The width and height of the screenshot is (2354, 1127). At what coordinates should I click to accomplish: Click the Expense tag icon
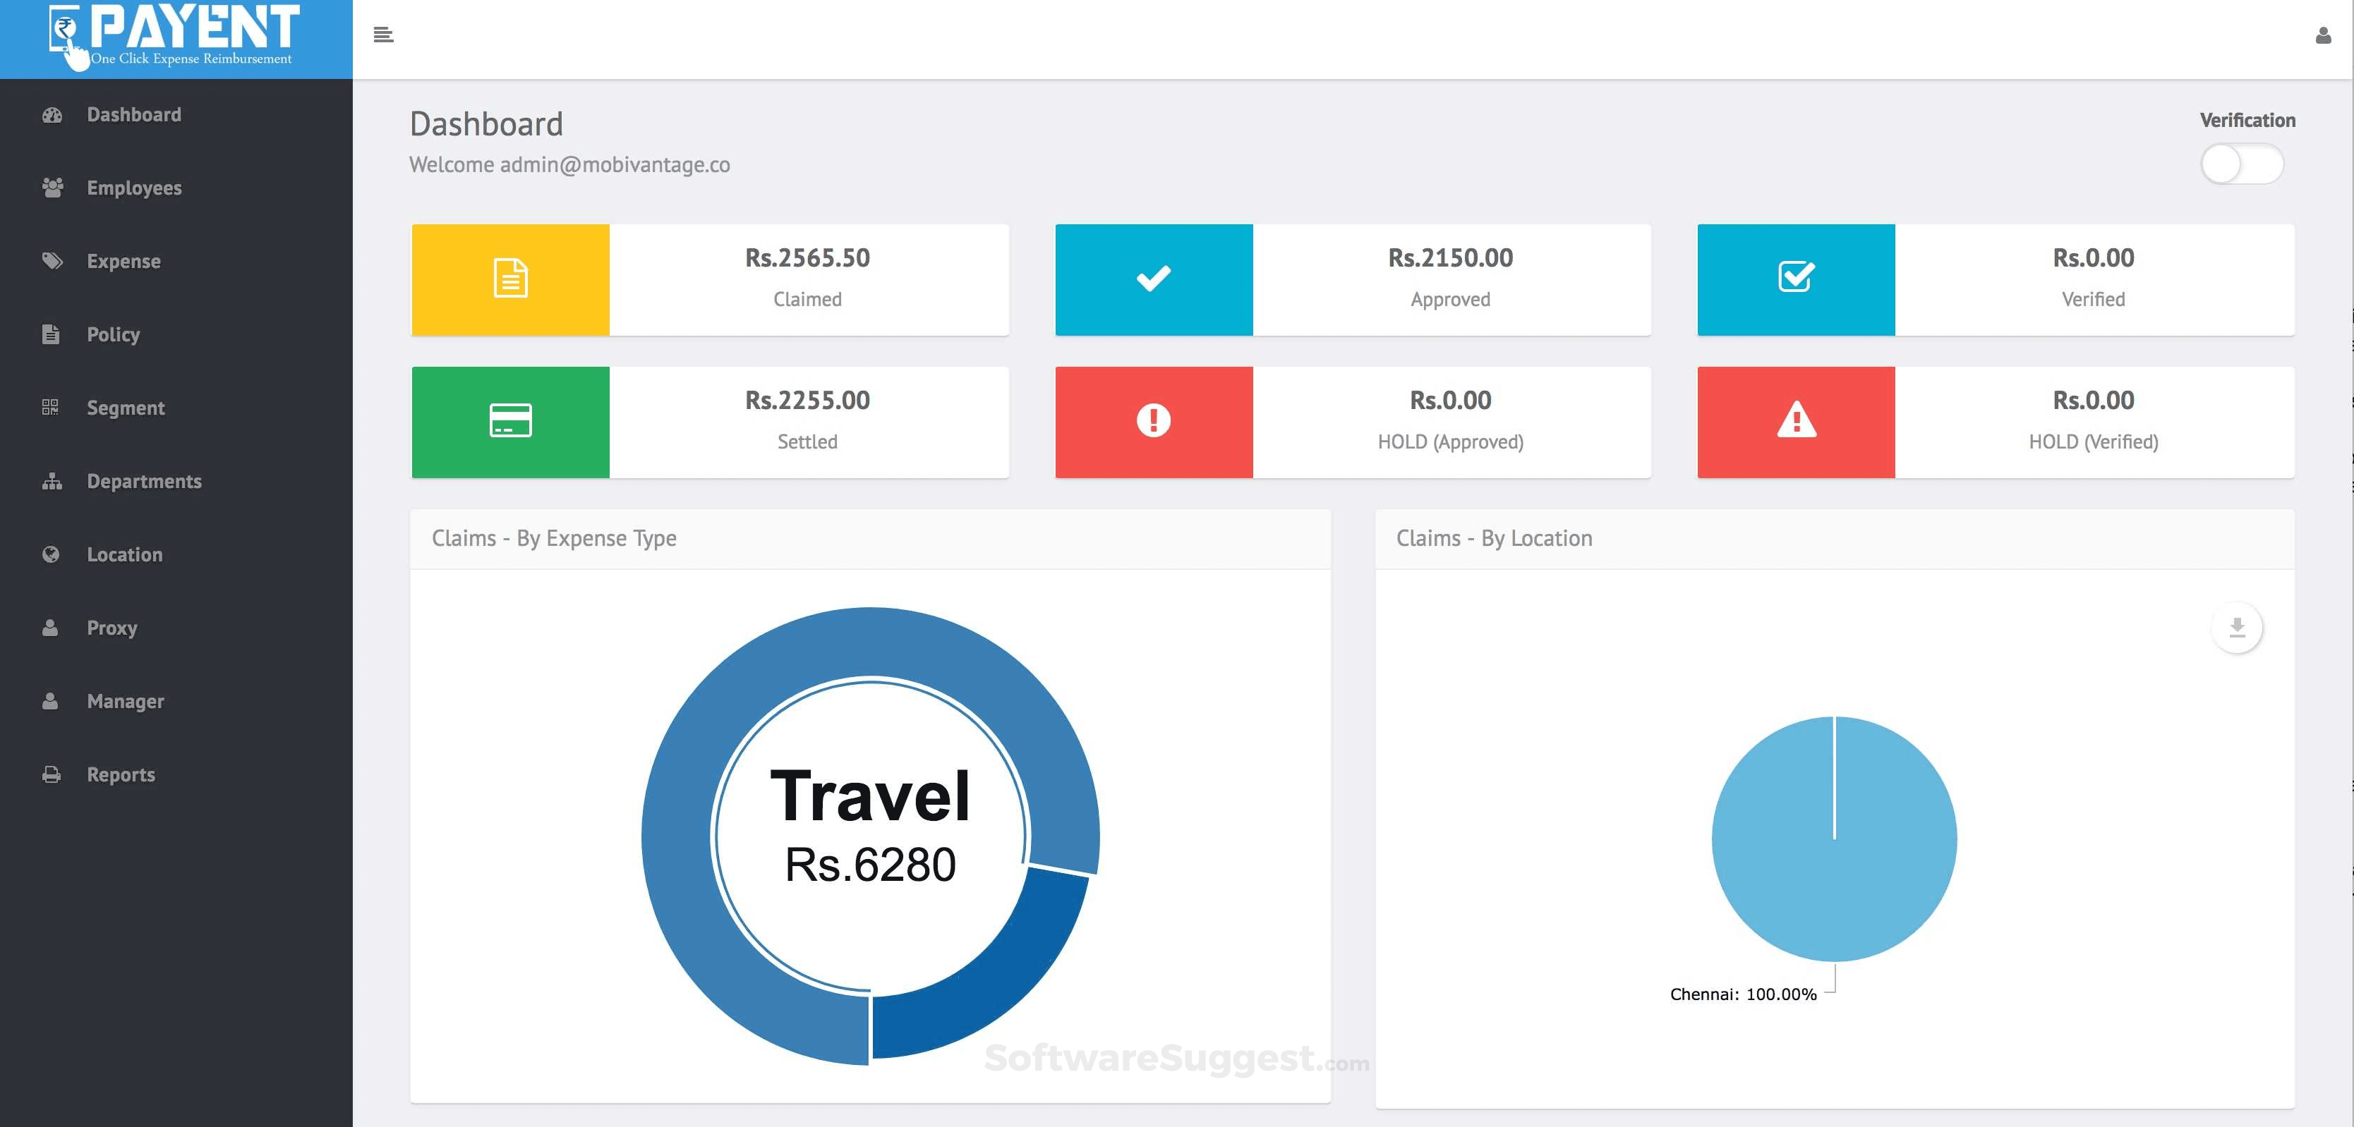click(x=52, y=260)
